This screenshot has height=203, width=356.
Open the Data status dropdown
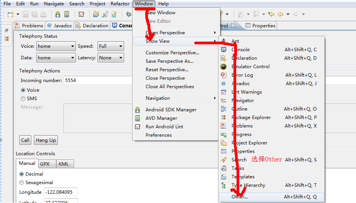pyautogui.click(x=56, y=58)
